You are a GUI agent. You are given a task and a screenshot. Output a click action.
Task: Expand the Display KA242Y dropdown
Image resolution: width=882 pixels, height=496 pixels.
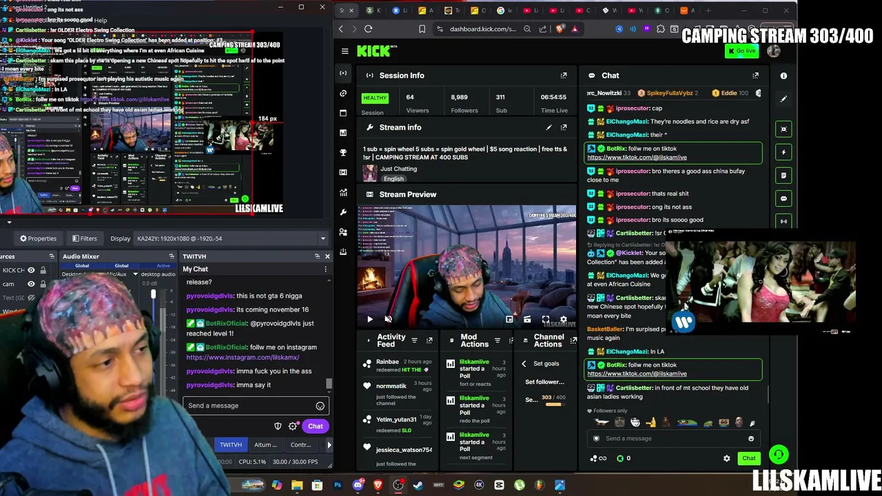click(x=322, y=238)
